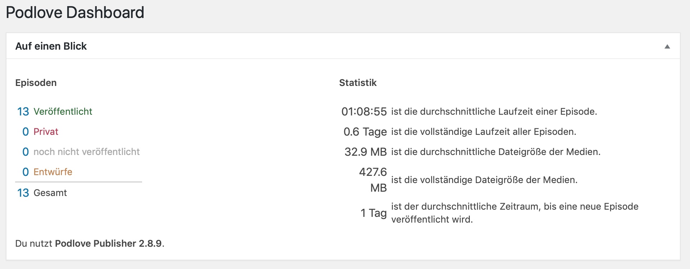The image size is (690, 269).
Task: Click the Podlove Publisher 2.8.9 version text
Action: tap(108, 243)
